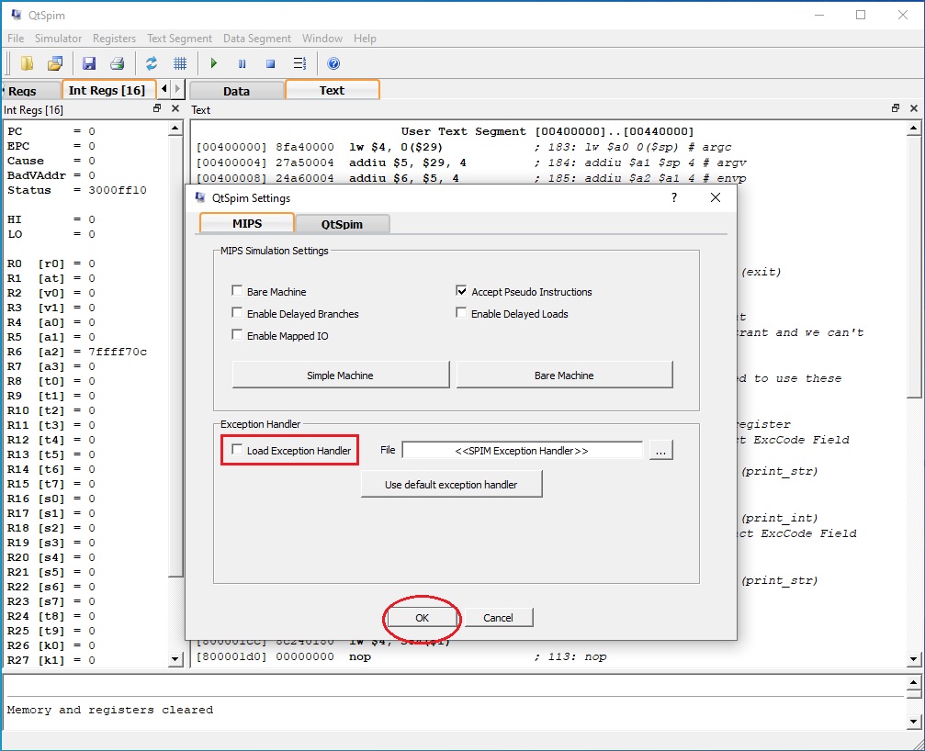Click the Simple Machine button
Viewport: 925px width, 751px height.
(341, 375)
